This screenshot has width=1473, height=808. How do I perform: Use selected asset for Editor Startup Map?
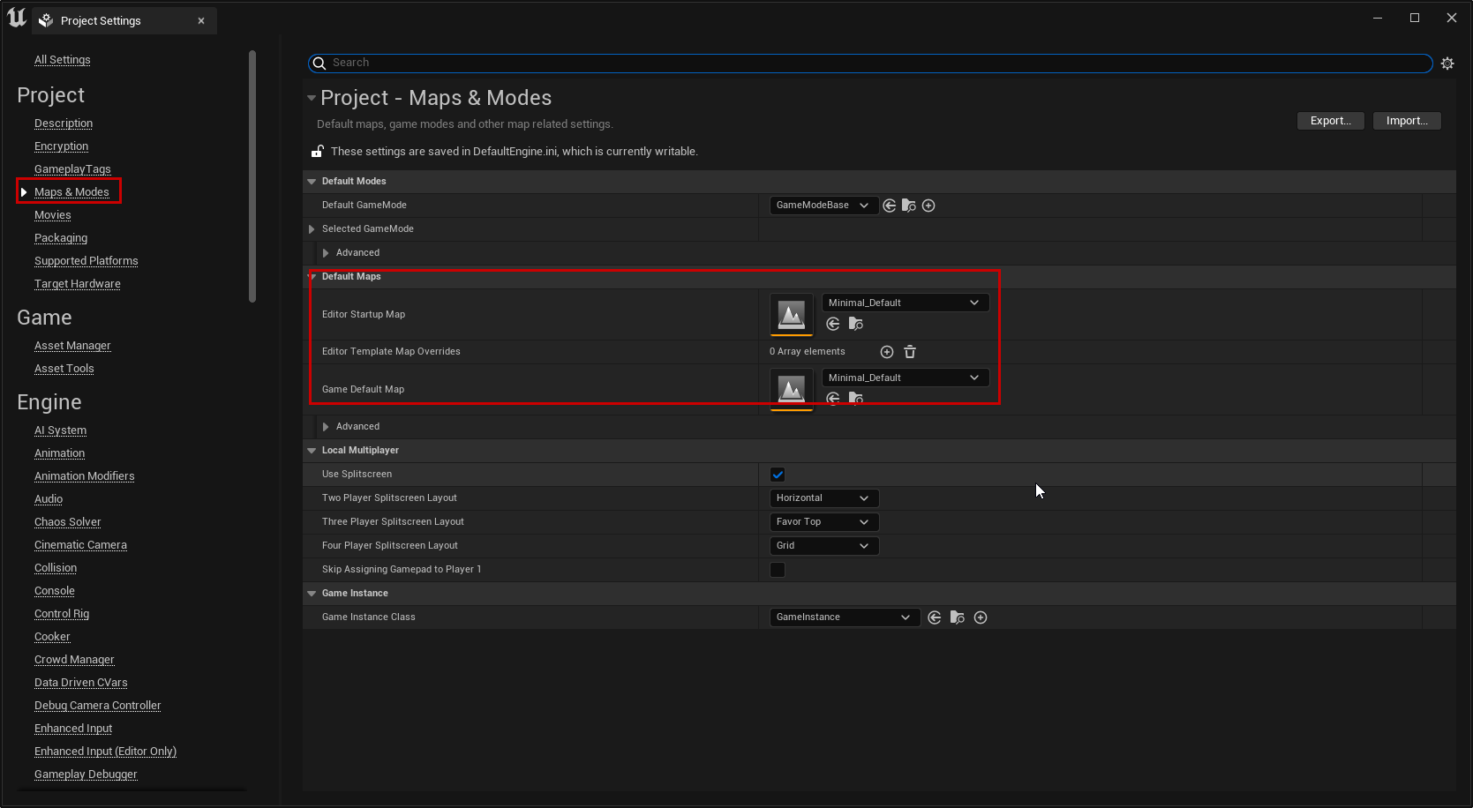point(832,324)
